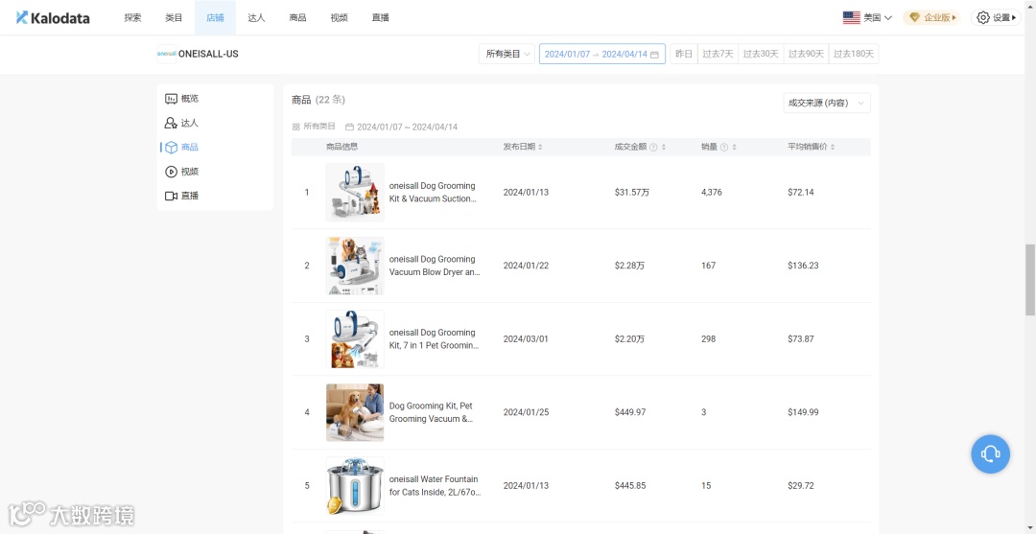Select the 过去30天 date range

761,54
